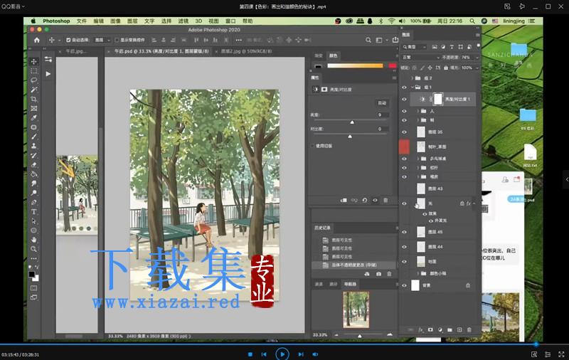This screenshot has width=569, height=360.
Task: Play the action in the collapsed panel strip
Action: tap(48, 74)
